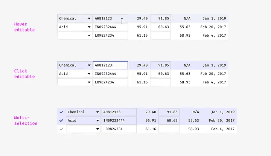Select the 29.40 value in Click editable table
This screenshot has width=271, height=156.
click(x=142, y=65)
